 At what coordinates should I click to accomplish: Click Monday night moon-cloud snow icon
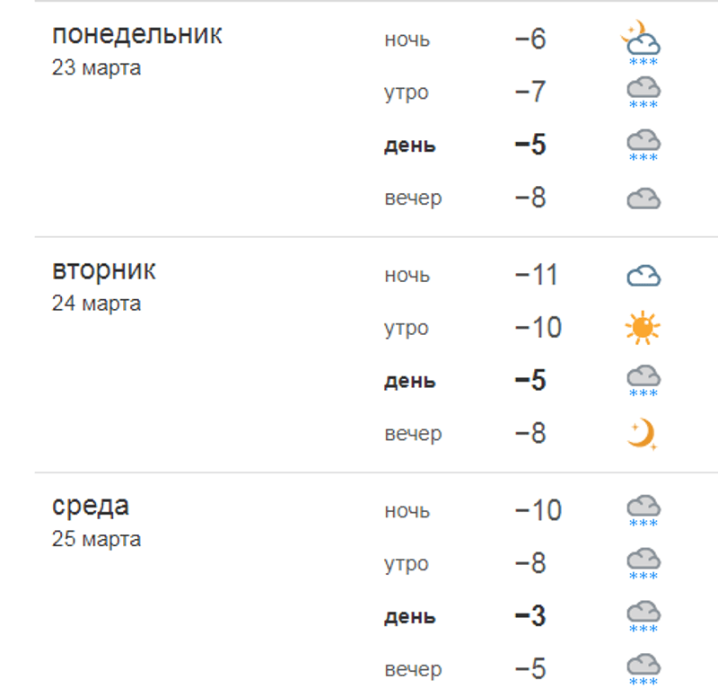(642, 43)
